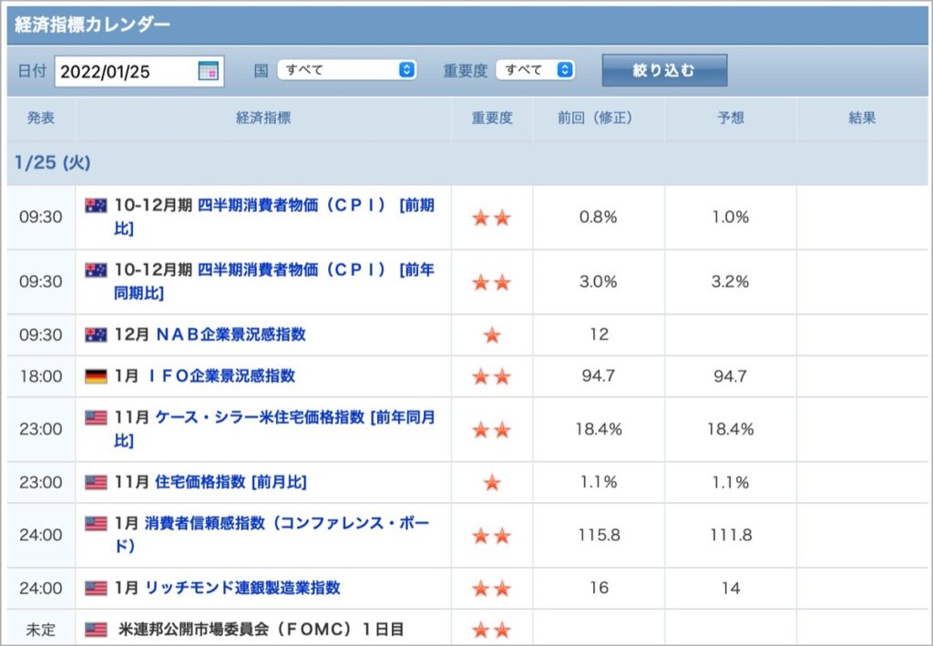Click previous value 18.4% in ケース・シラー row
The width and height of the screenshot is (933, 646).
tap(599, 429)
